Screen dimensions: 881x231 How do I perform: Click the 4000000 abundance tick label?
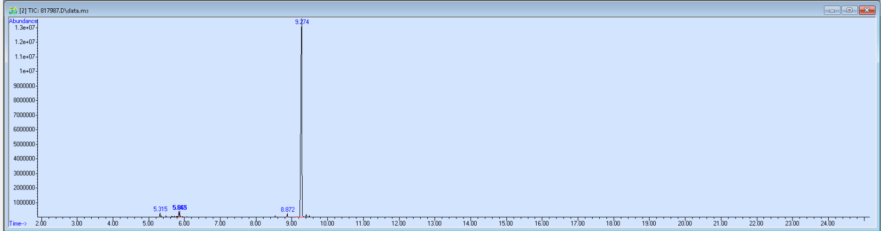(24, 158)
